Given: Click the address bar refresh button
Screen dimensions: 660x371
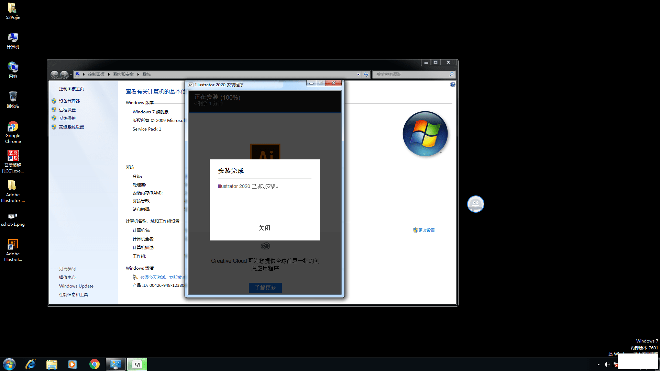Looking at the screenshot, I should [x=366, y=74].
